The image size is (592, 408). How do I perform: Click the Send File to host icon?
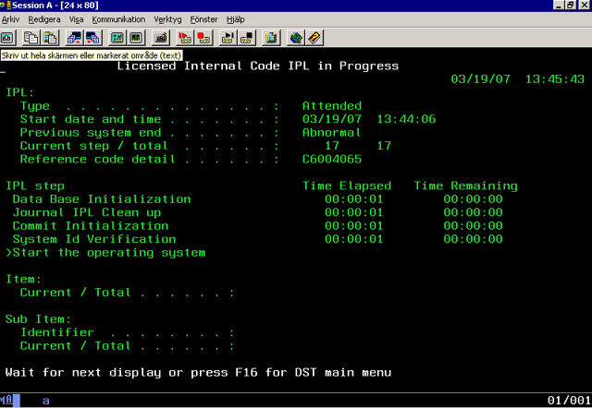coord(74,38)
